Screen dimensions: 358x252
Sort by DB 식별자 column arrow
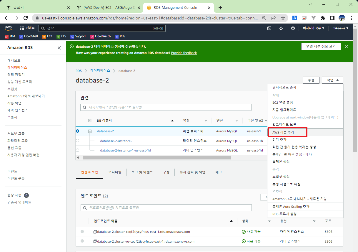(172, 121)
